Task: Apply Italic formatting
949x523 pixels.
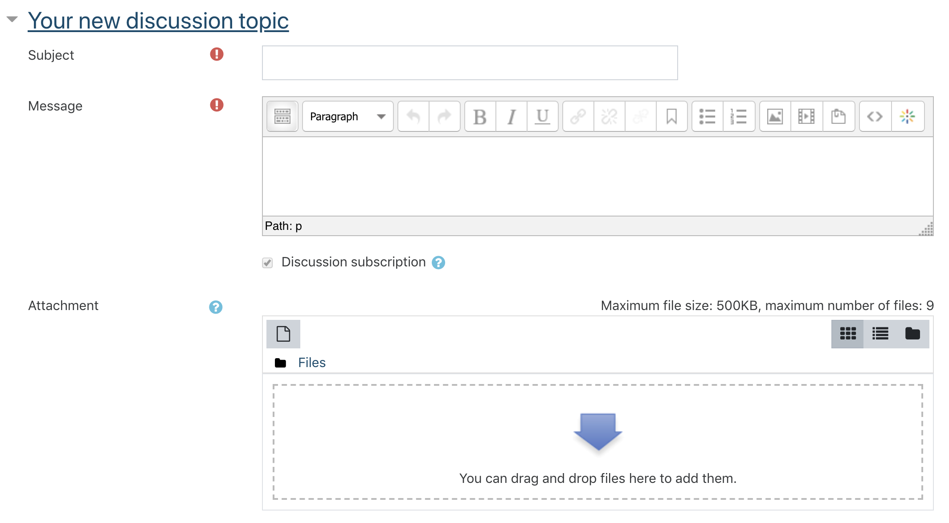Action: click(x=511, y=117)
